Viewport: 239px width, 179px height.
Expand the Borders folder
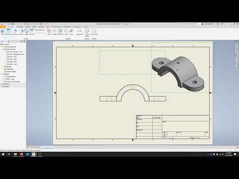3,67
